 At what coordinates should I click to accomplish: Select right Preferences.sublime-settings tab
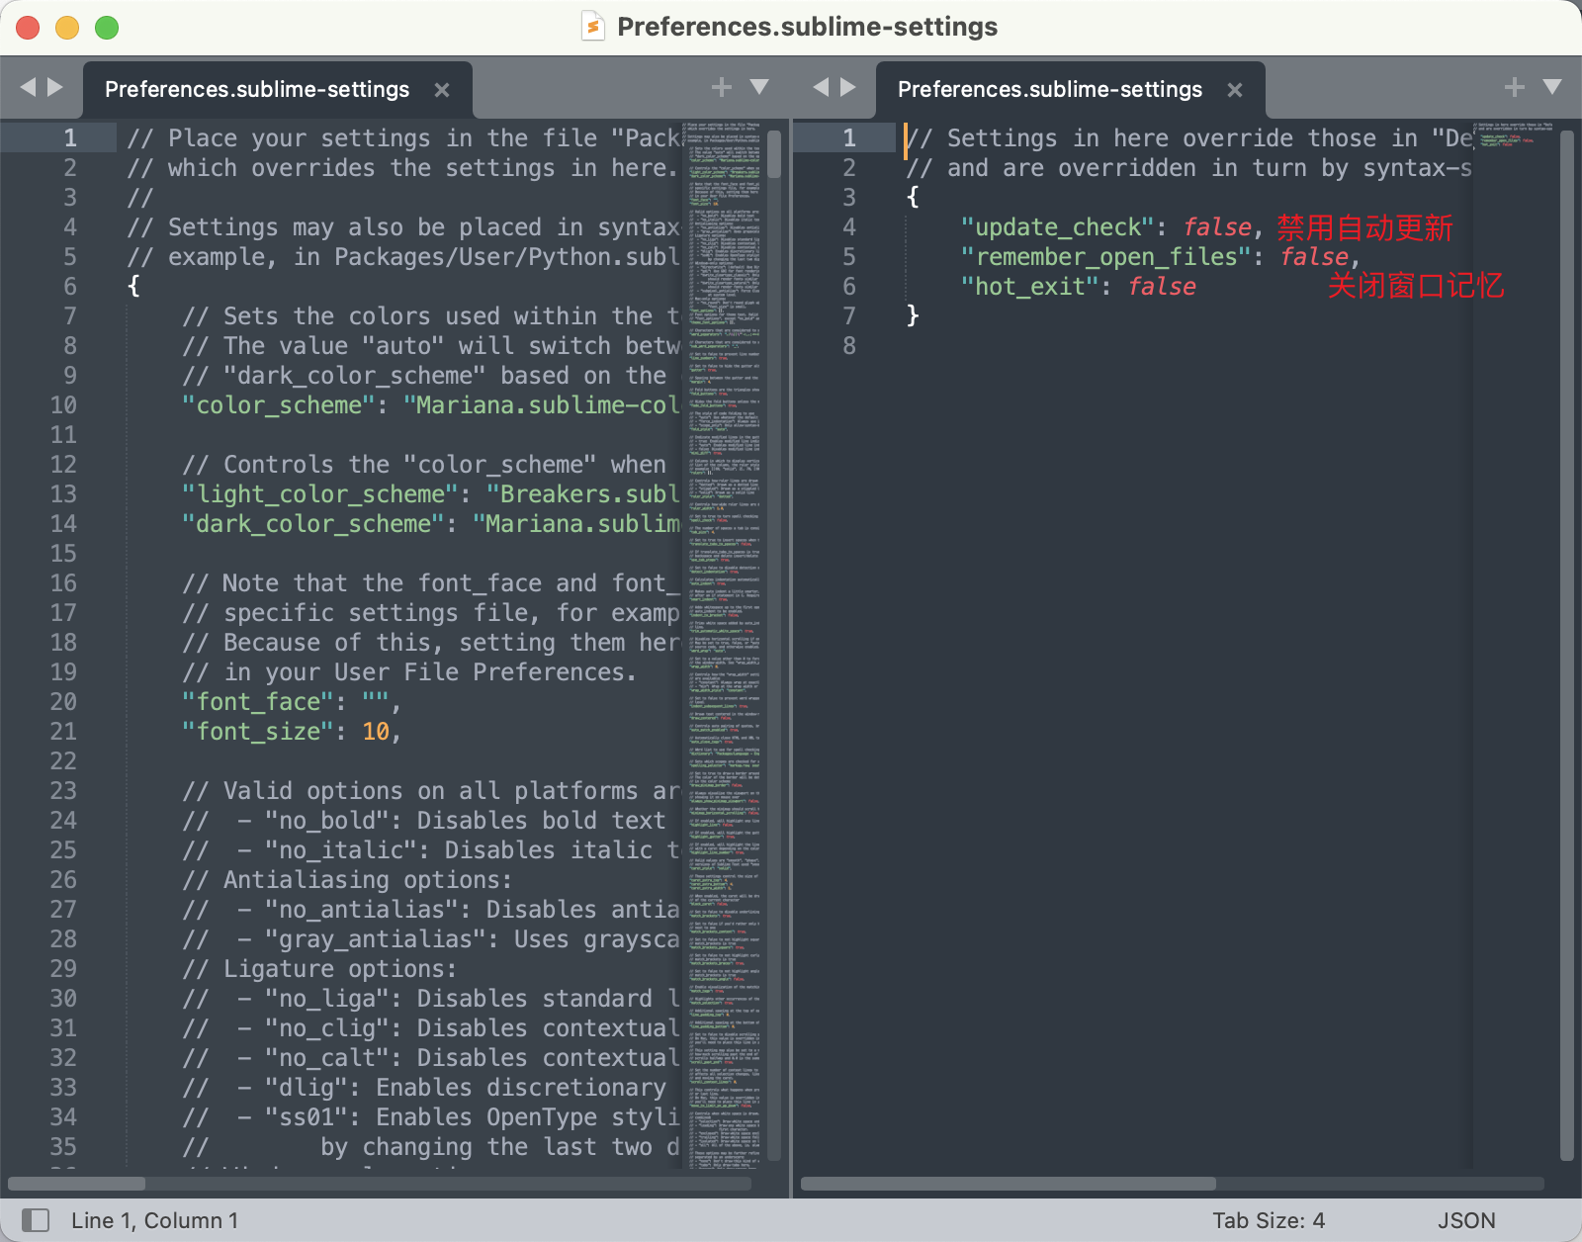click(x=1049, y=90)
